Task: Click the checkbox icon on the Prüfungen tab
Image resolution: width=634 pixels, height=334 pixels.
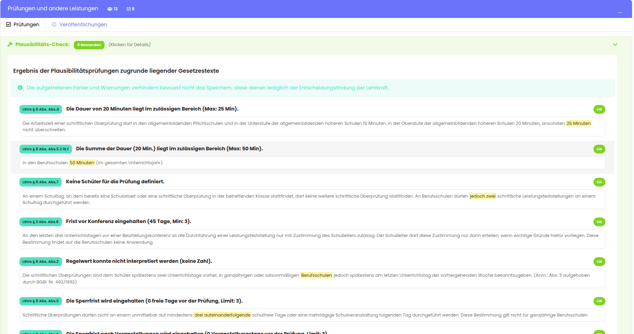Action: pyautogui.click(x=9, y=25)
